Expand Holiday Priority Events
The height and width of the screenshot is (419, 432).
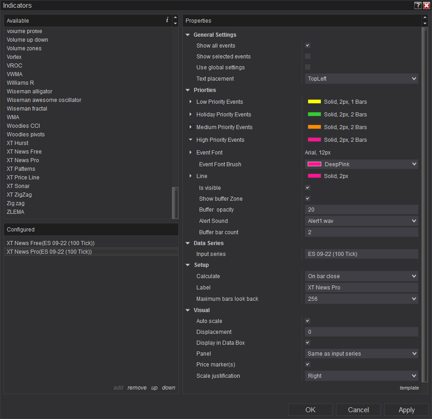(191, 114)
